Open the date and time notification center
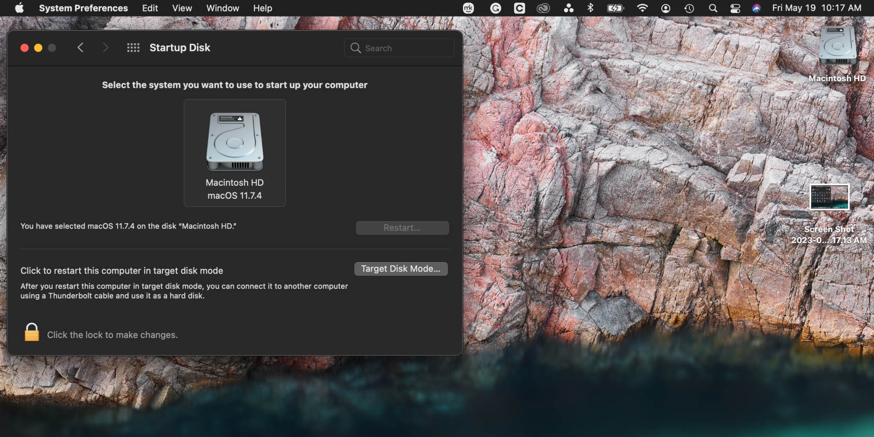This screenshot has height=437, width=874. coord(816,8)
